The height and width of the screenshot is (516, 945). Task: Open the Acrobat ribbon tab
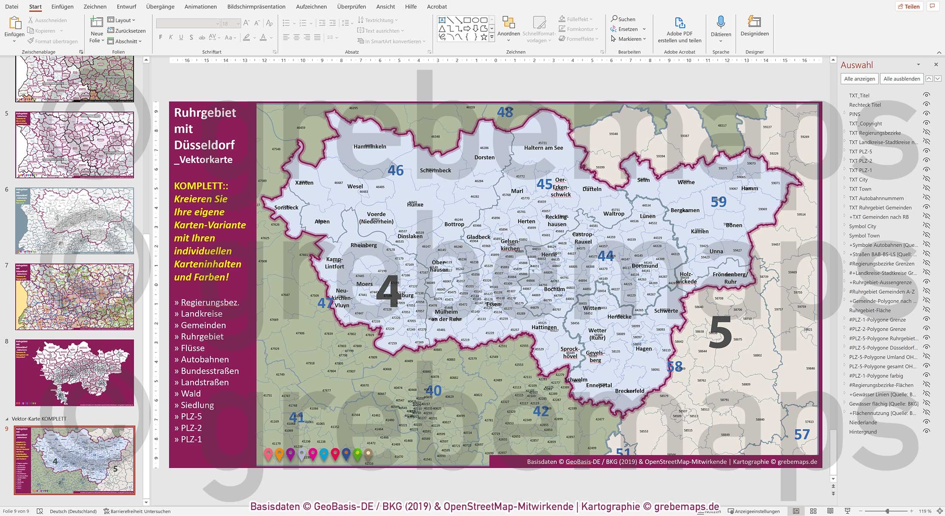click(x=437, y=6)
